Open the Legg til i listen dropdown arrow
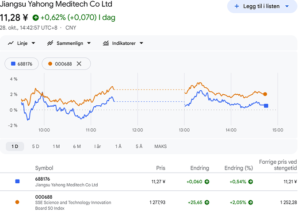Image resolution: width=305 pixels, height=212 pixels. (287, 6)
